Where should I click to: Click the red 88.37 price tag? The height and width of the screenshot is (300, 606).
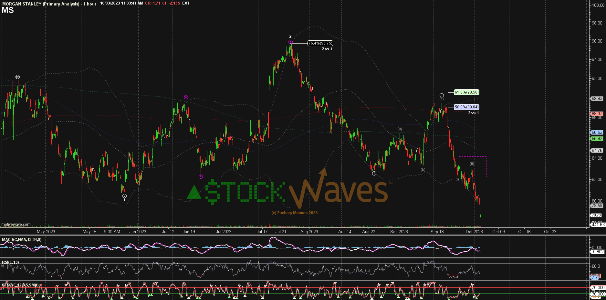point(597,114)
